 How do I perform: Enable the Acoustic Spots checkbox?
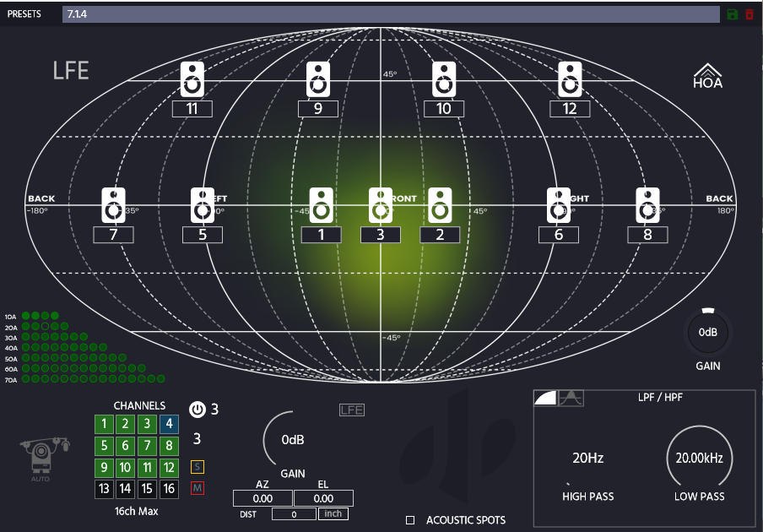coord(410,520)
